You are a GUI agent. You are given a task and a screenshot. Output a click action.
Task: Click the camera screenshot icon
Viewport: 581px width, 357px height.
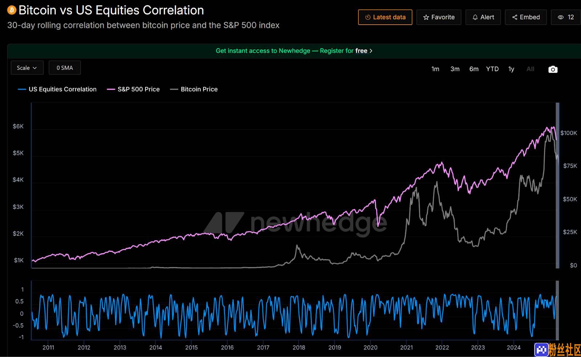pos(553,69)
